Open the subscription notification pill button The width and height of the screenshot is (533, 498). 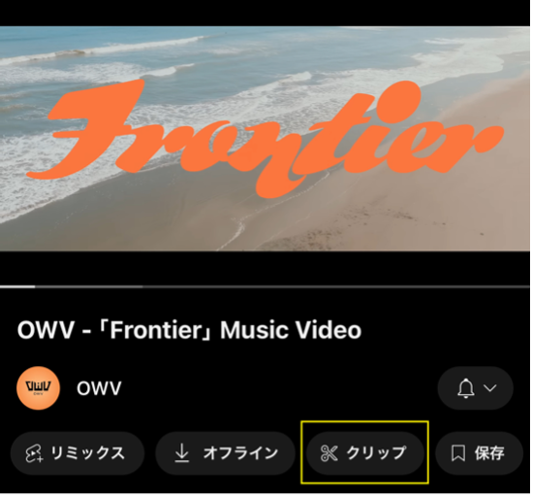point(475,388)
